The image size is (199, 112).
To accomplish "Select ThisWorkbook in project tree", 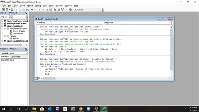I will (x=18, y=34).
